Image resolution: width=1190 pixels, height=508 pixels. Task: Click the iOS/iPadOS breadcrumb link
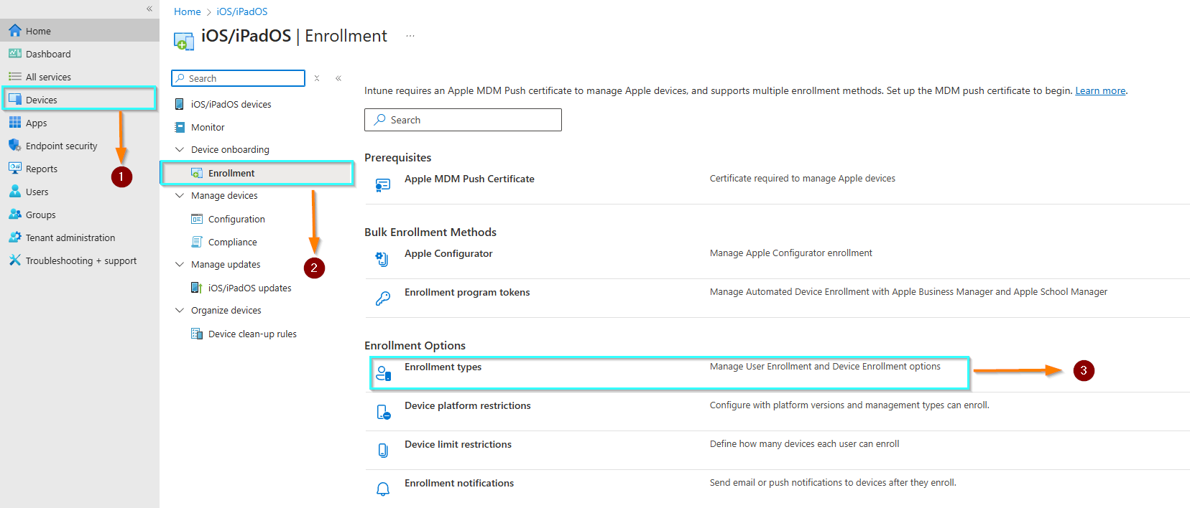click(242, 11)
